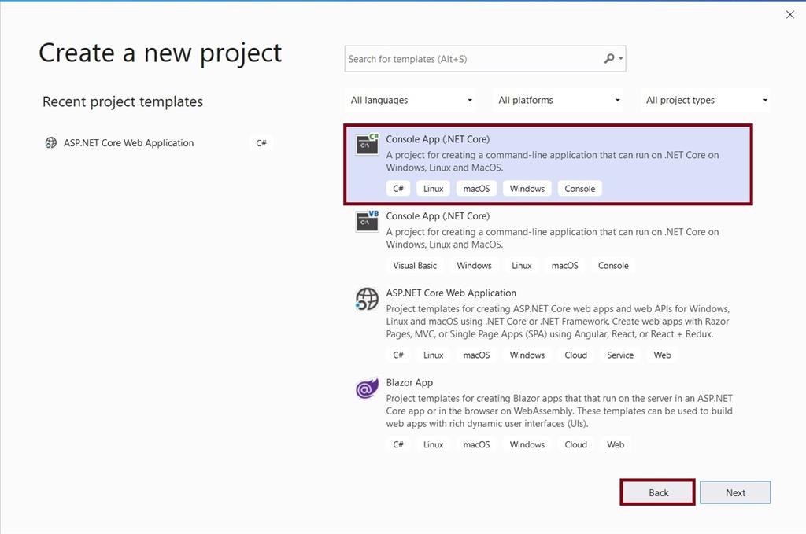This screenshot has height=534, width=806.
Task: Select the C# Console App (.NET Core) title
Action: (438, 139)
